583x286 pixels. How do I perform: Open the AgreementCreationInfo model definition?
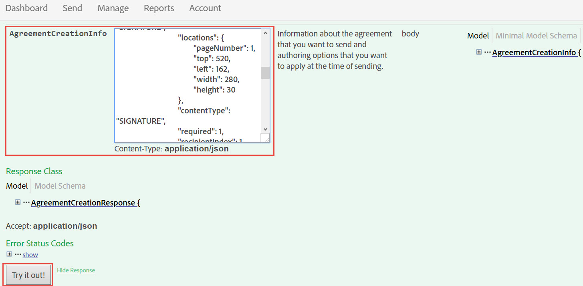[535, 52]
